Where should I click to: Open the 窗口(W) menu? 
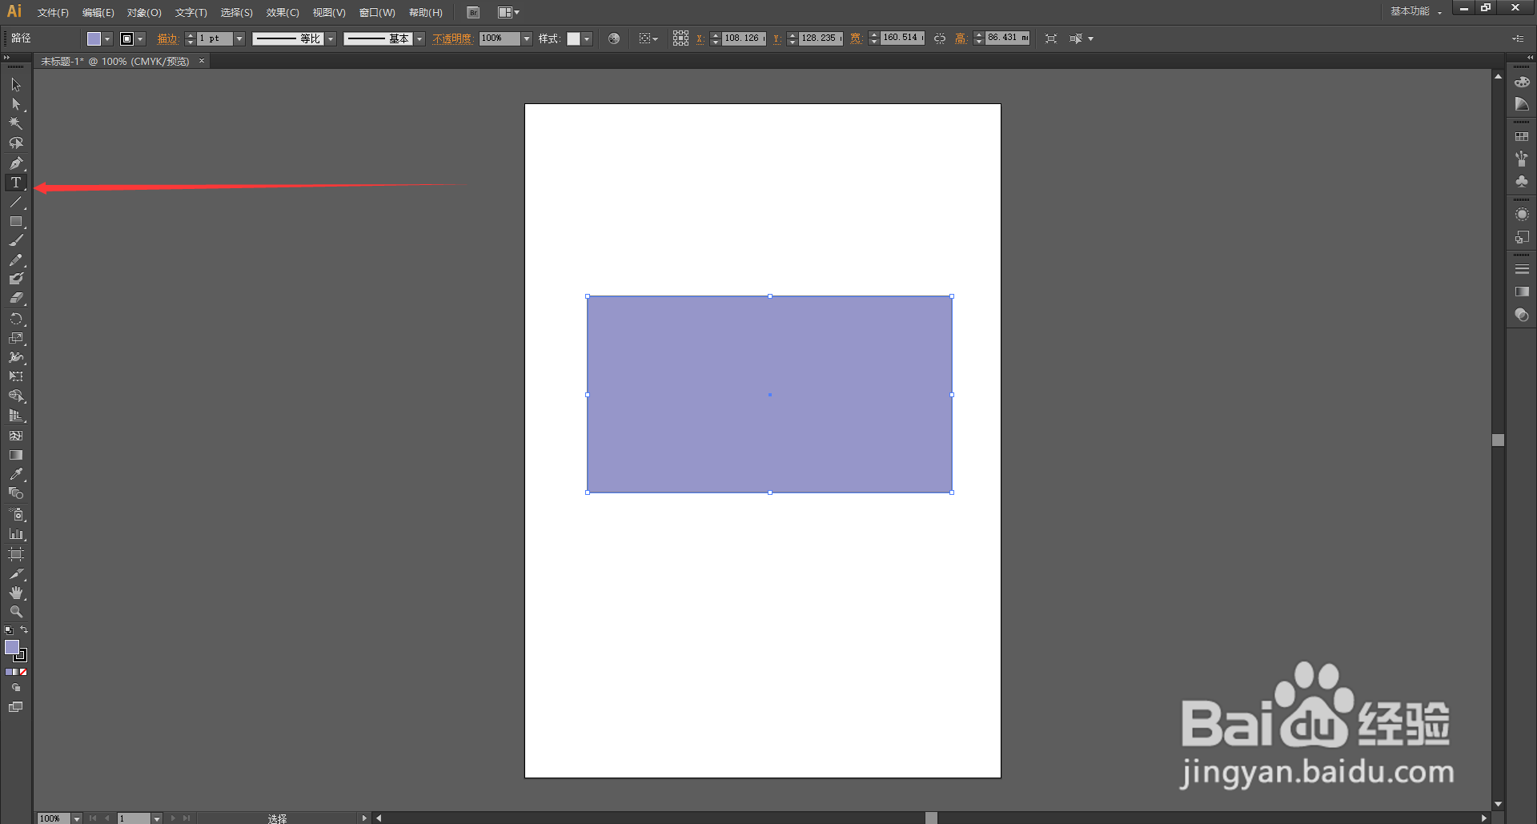coord(377,13)
